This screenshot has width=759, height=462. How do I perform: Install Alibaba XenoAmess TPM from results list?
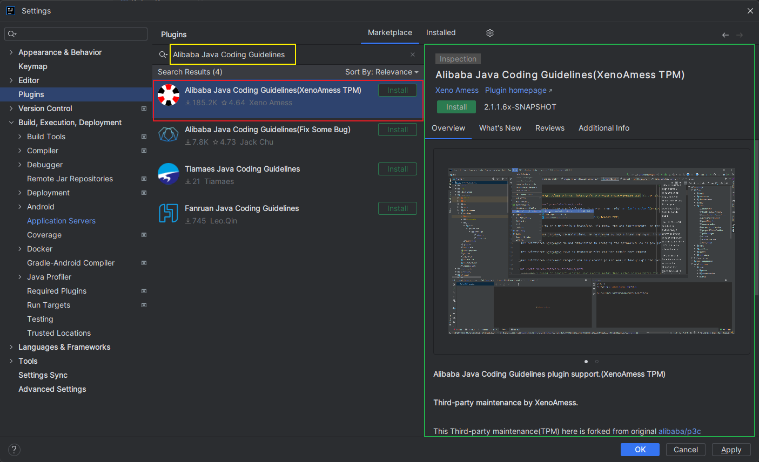coord(398,90)
